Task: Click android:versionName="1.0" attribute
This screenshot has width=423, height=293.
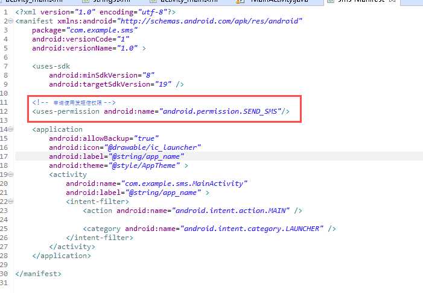Action: [85, 48]
